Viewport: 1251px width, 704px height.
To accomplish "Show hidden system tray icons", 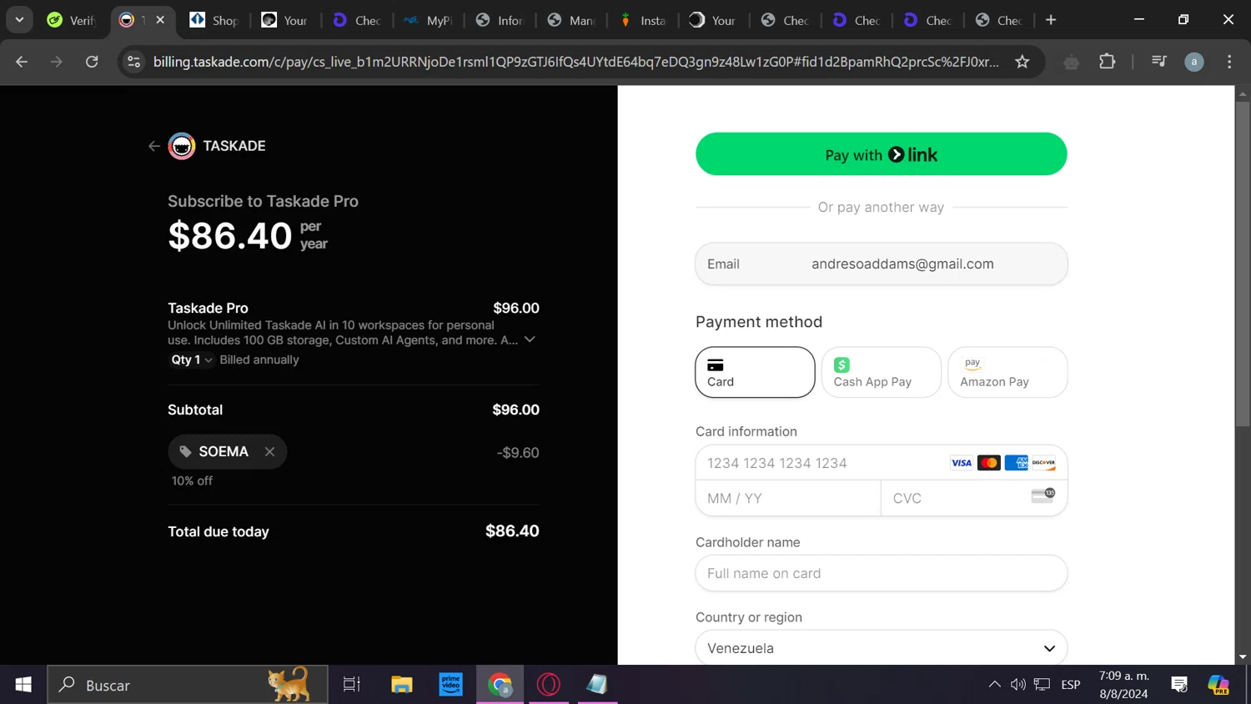I will pyautogui.click(x=994, y=685).
